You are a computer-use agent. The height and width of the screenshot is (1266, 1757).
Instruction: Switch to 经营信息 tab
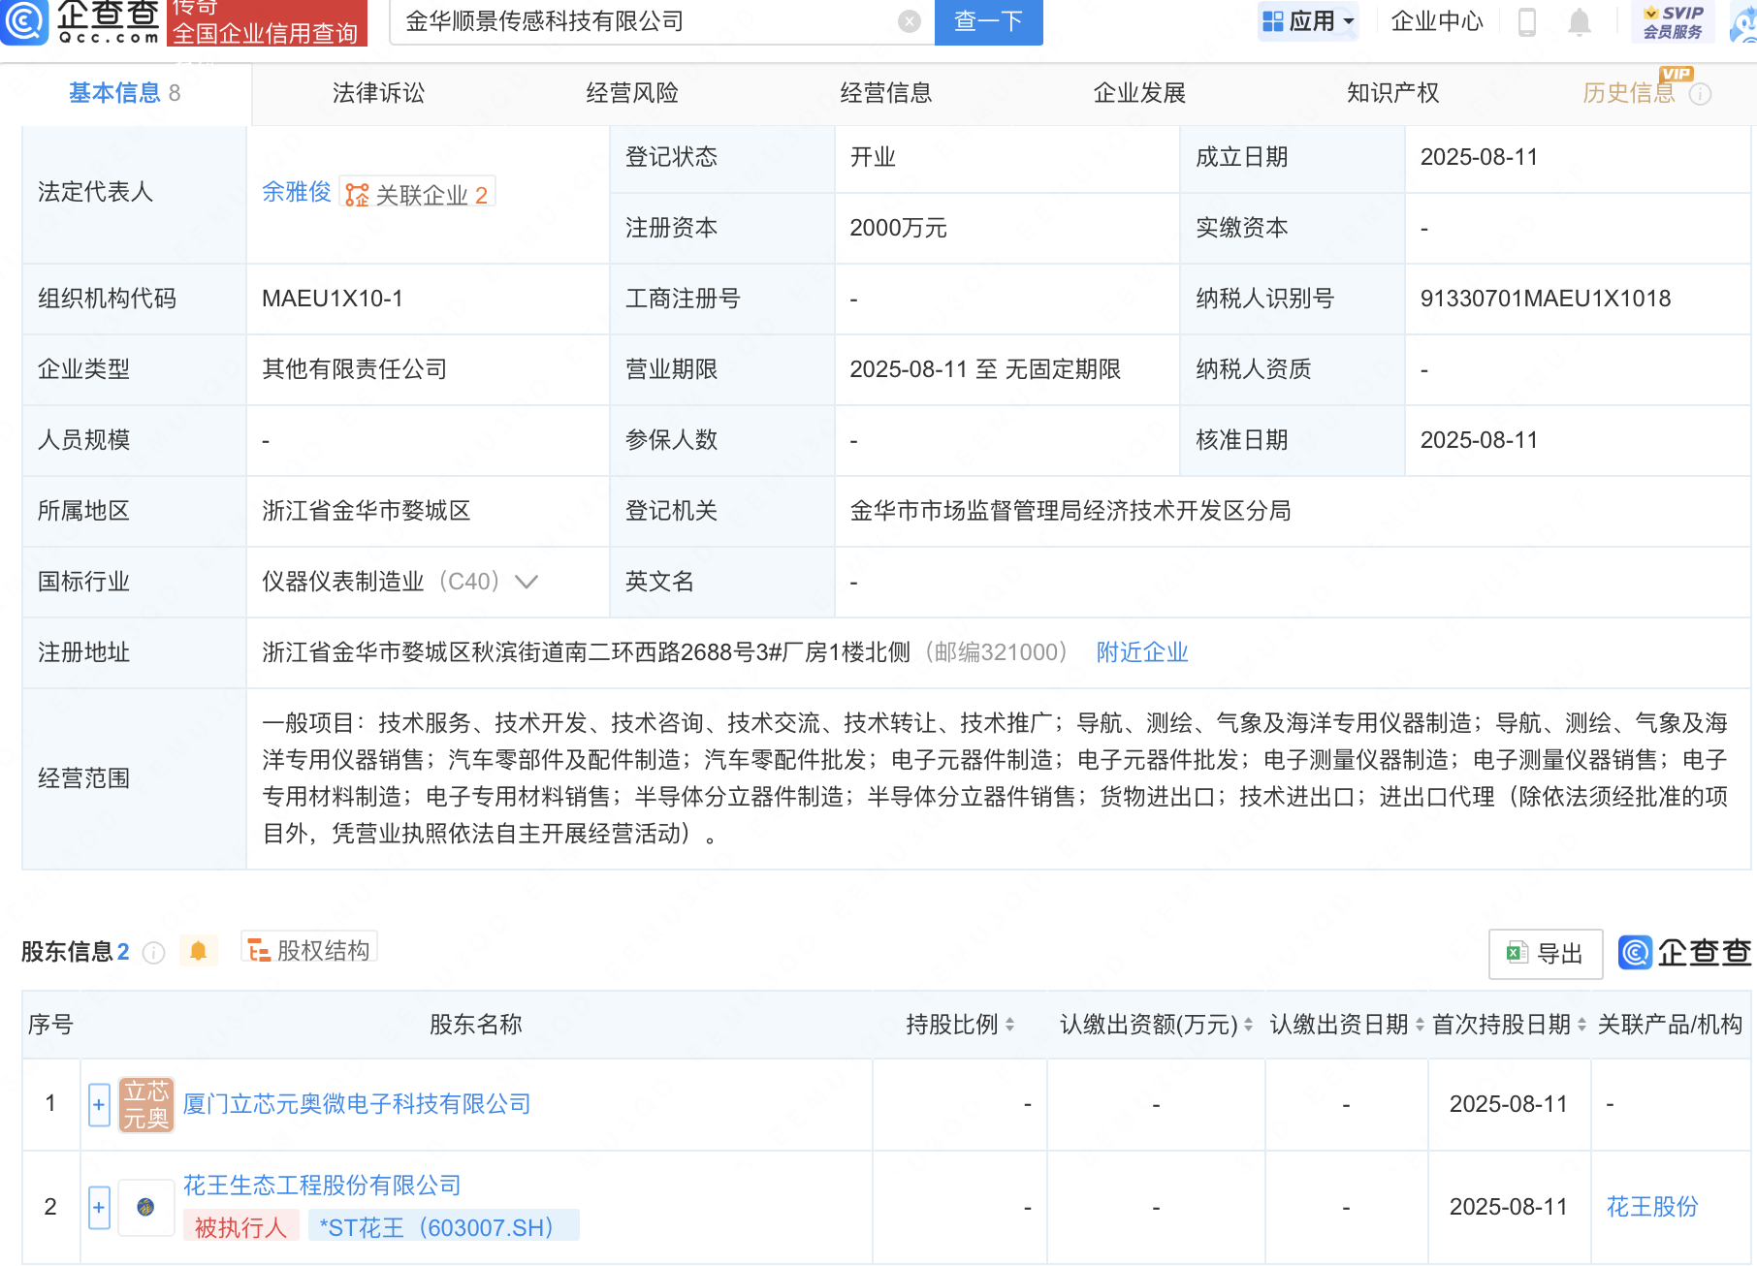coord(886,93)
